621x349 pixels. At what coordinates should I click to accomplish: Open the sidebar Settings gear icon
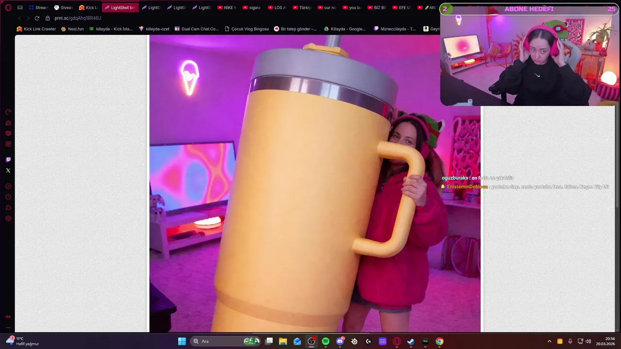tap(8, 219)
